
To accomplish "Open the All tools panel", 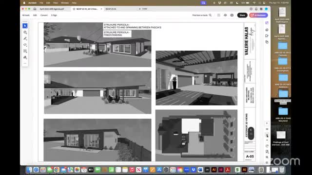I will click(x=26, y=15).
